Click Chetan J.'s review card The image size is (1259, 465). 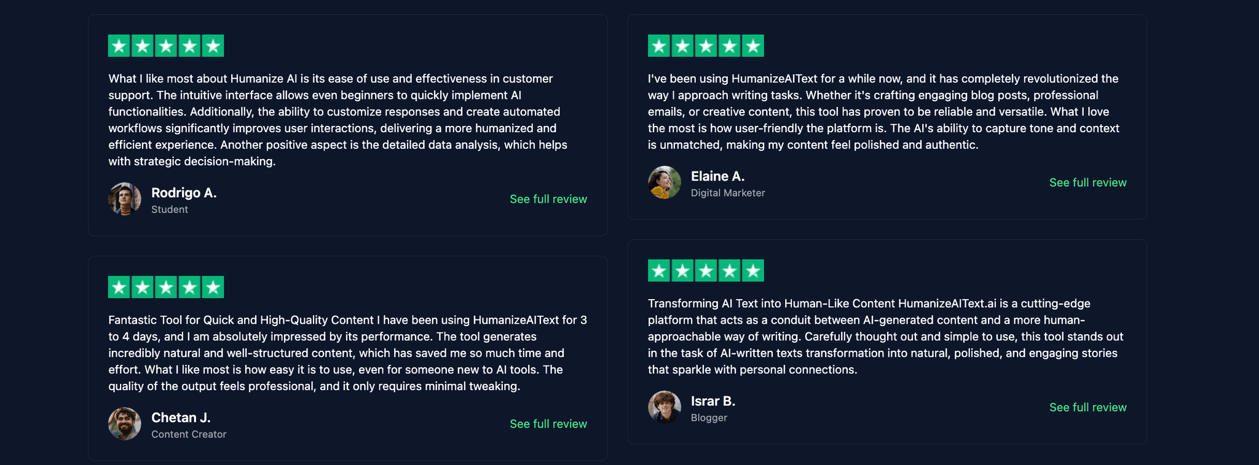[x=347, y=356]
